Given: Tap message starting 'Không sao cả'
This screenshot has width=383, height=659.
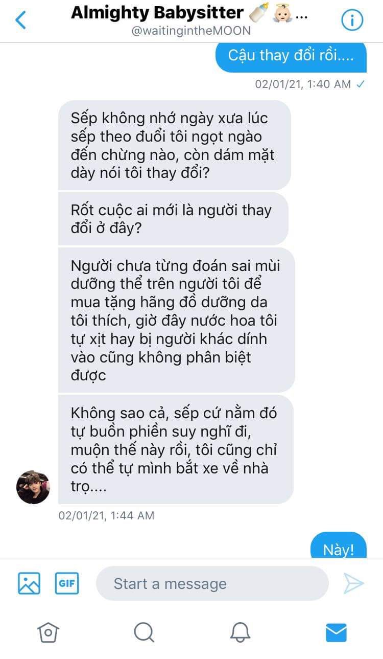Looking at the screenshot, I should click(x=176, y=449).
